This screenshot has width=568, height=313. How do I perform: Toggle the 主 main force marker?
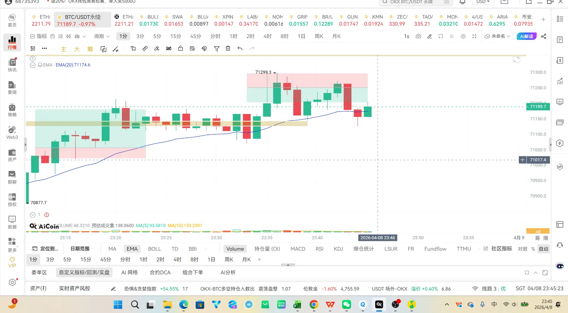pos(64,49)
